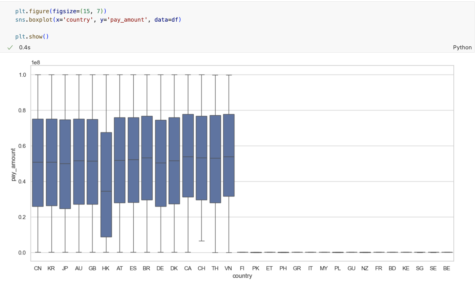Click the 0.6 y-axis tick value
Viewport: 476px width, 292px height.
pyautogui.click(x=22, y=146)
